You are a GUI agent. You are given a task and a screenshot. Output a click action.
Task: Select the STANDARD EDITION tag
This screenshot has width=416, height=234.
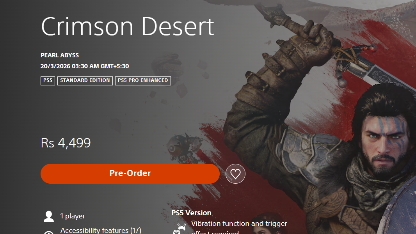pos(85,81)
